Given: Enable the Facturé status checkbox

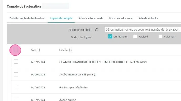Looking at the screenshot, I should coord(135,37).
